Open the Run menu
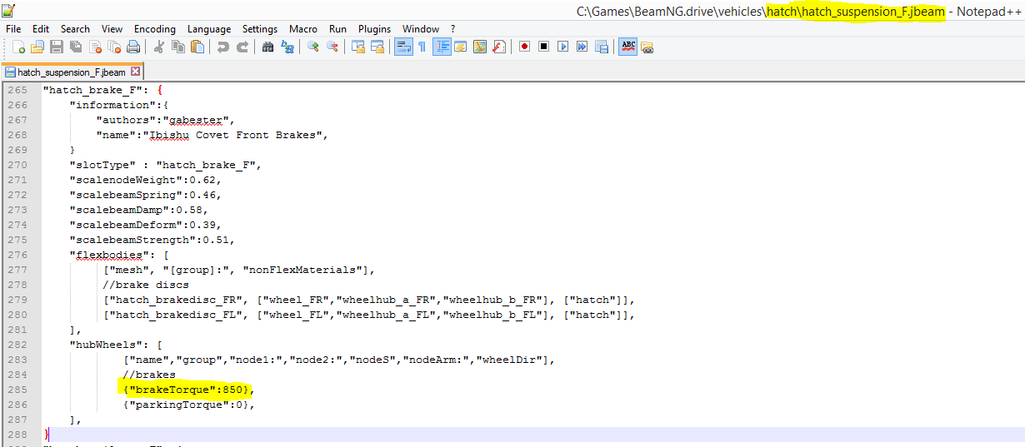 coord(337,28)
